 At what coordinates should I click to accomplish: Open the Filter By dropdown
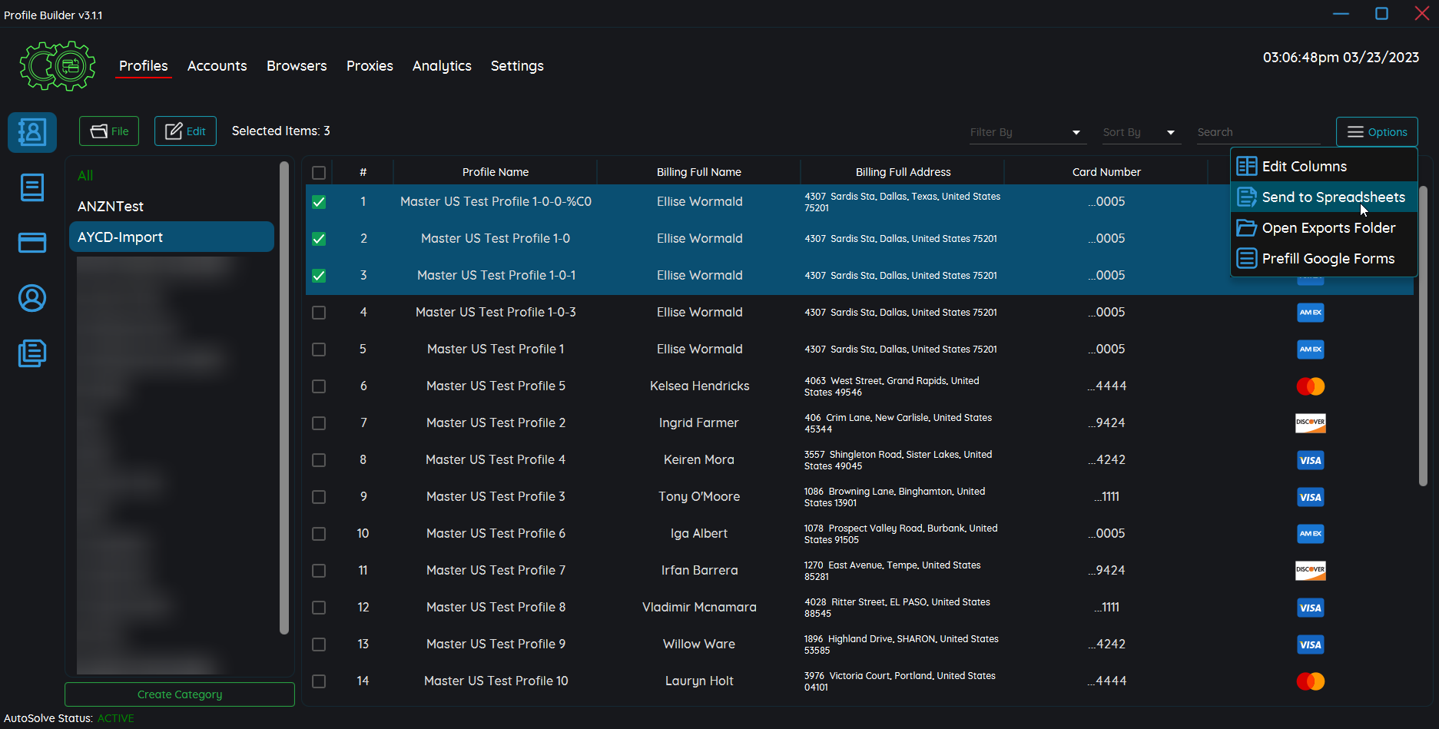click(x=1026, y=132)
